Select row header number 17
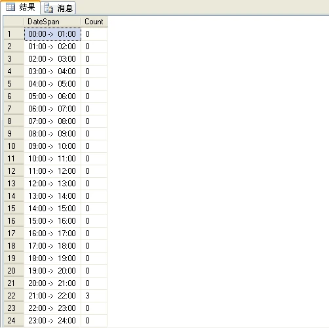 coord(14,234)
